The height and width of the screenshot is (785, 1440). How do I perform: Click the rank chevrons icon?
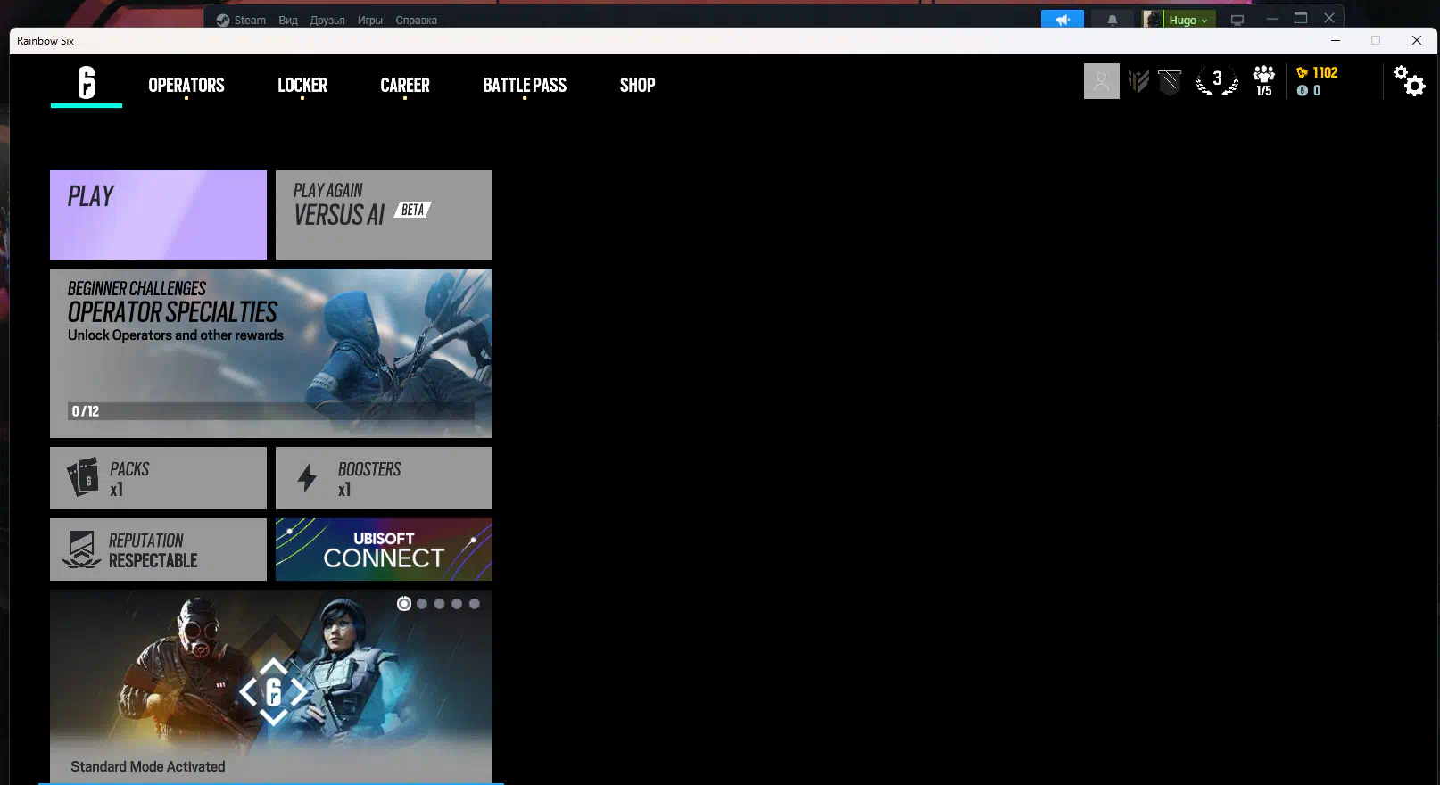click(1138, 81)
